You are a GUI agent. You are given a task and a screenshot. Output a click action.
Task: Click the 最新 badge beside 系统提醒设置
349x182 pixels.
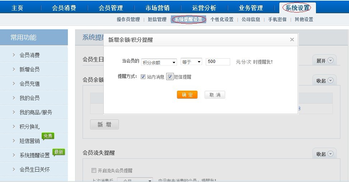[x=59, y=152]
